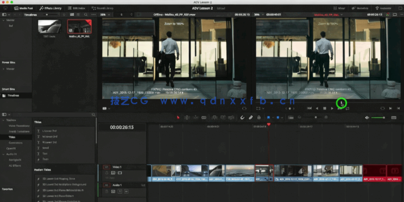Play the timeline viewer forward
This screenshot has height=202, width=404.
click(332, 108)
